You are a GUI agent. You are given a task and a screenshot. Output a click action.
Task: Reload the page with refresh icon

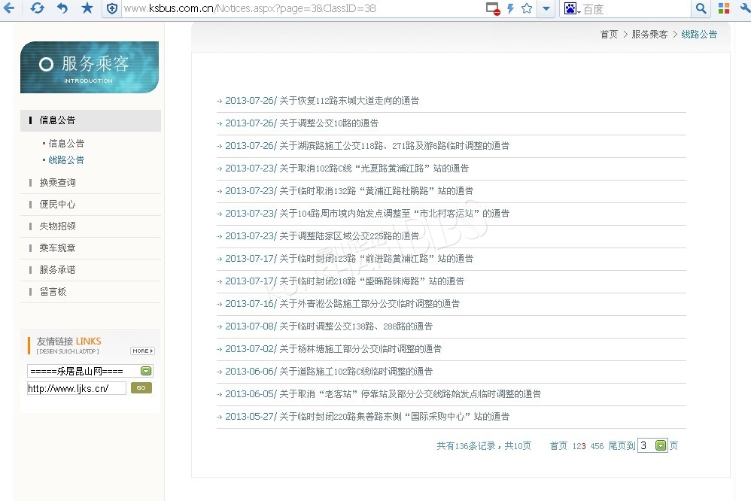coord(37,8)
